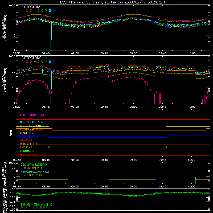Click the PARTICLE FLAG label

(30, 144)
